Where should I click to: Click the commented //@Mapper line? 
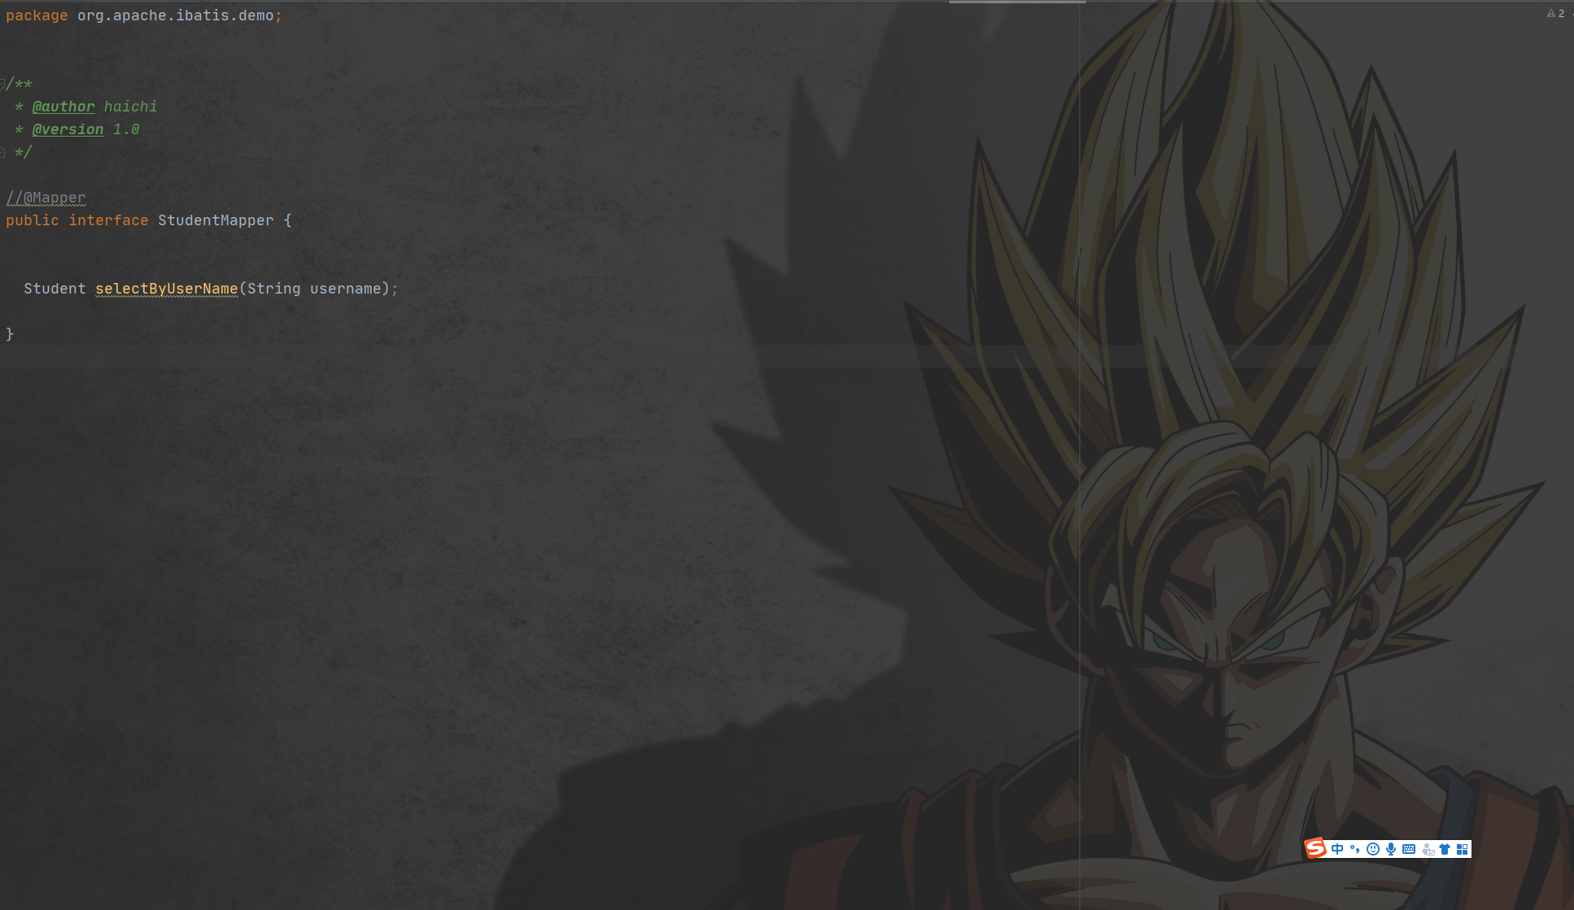tap(46, 198)
